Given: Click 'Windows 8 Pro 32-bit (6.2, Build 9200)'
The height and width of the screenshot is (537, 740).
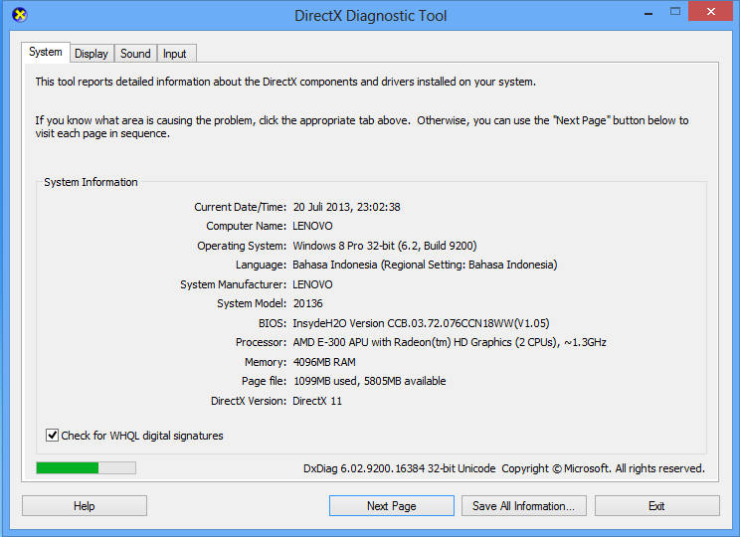Looking at the screenshot, I should coord(385,246).
